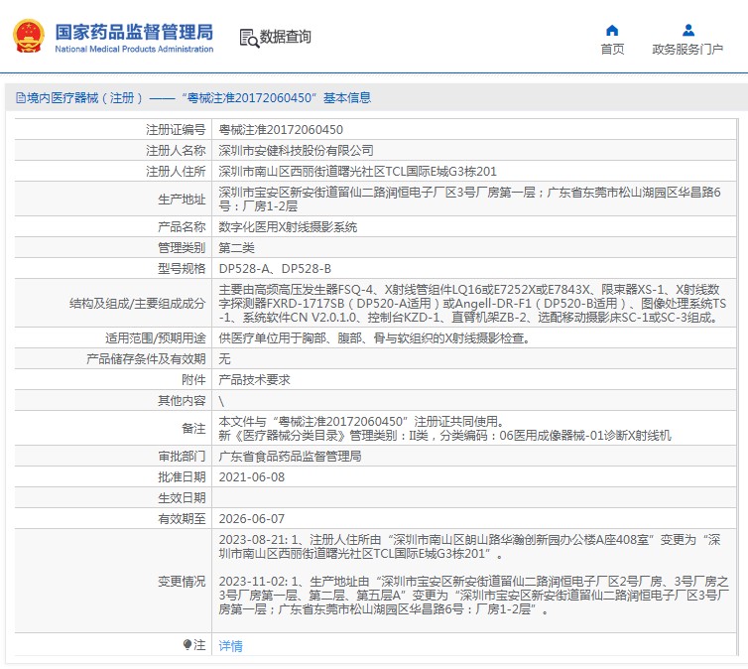Image resolution: width=748 pixels, height=669 pixels.
Task: Click the 国家药品监督管理局 site title
Action: [133, 30]
